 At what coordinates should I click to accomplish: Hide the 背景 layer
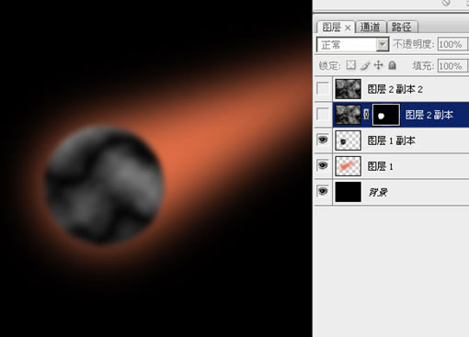click(323, 192)
